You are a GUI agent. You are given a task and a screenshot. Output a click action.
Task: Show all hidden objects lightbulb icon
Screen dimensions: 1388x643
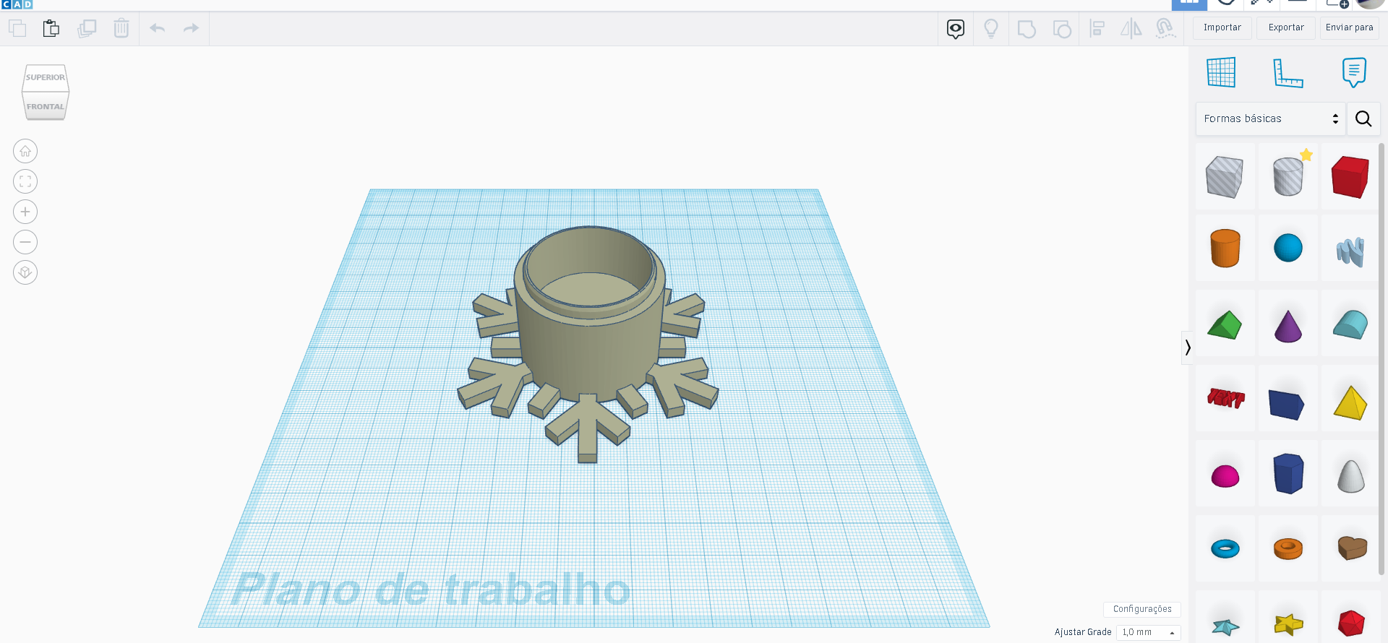tap(991, 29)
